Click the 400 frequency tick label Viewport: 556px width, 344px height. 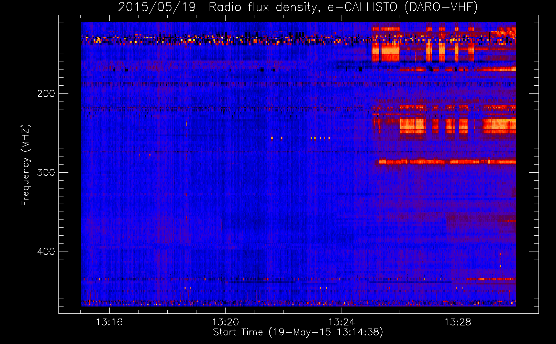46,251
